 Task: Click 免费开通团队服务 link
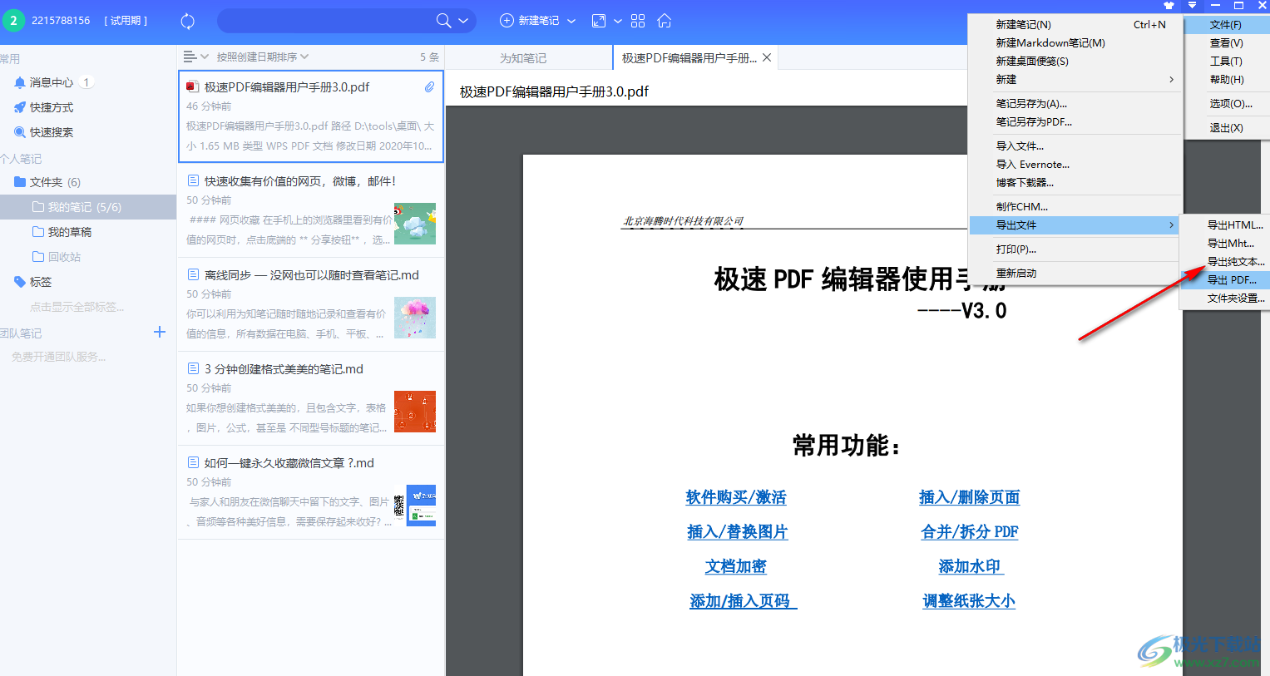point(58,357)
